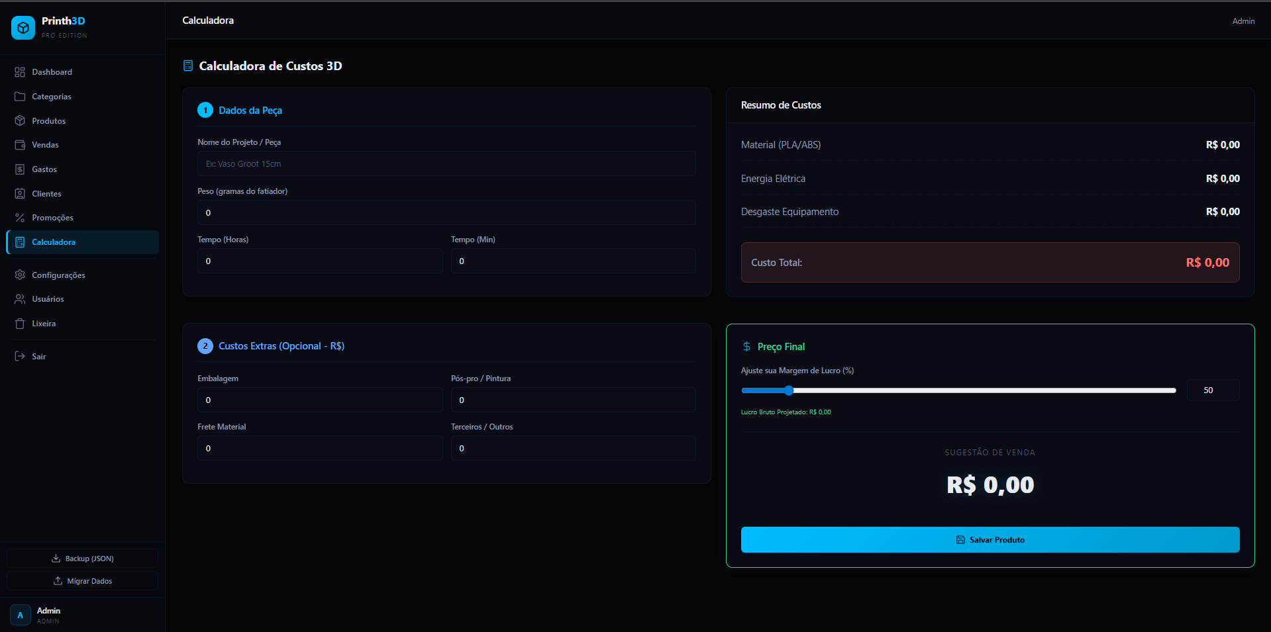Open the Usuários management page
This screenshot has width=1271, height=632.
coord(83,299)
